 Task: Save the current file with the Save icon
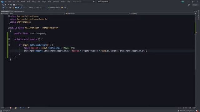16,7
